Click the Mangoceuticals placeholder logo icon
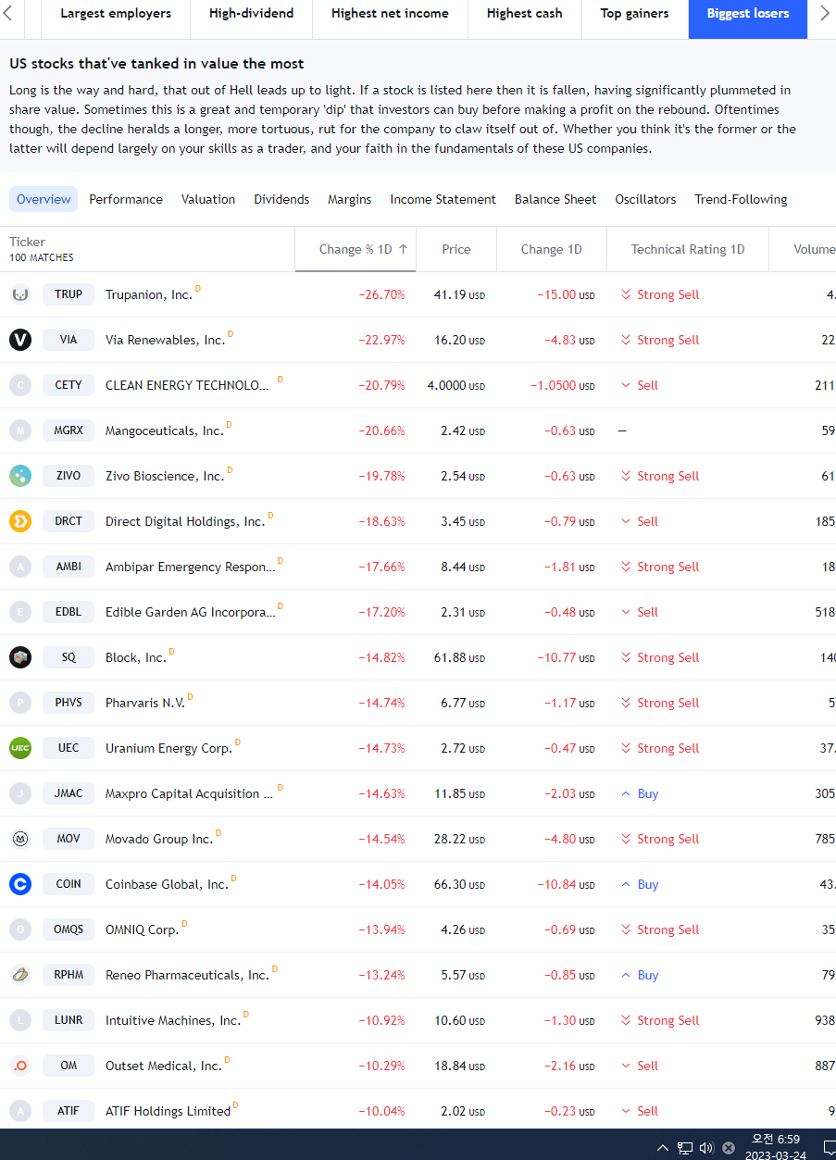The image size is (836, 1160). (x=20, y=430)
